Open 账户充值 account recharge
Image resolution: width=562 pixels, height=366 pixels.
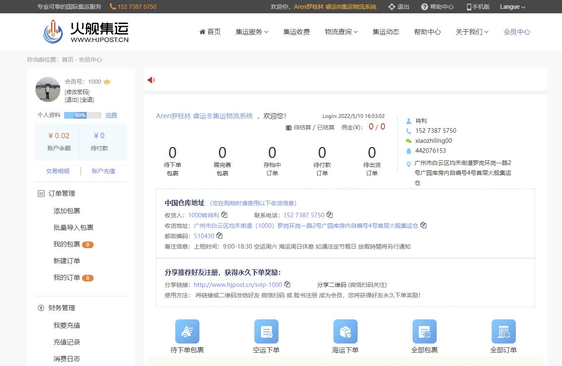(103, 171)
